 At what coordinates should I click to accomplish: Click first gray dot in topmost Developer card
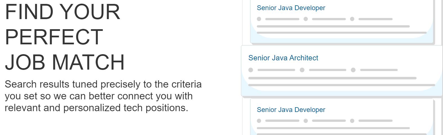259,19
